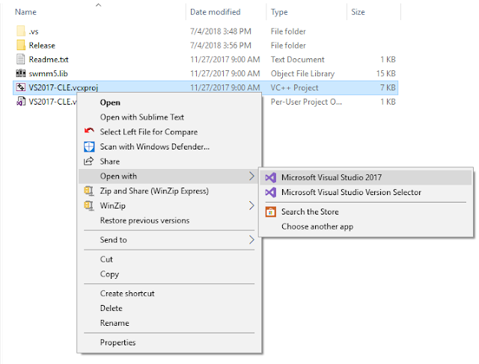479x364 pixels.
Task: Sort files by the Name column header
Action: point(26,12)
